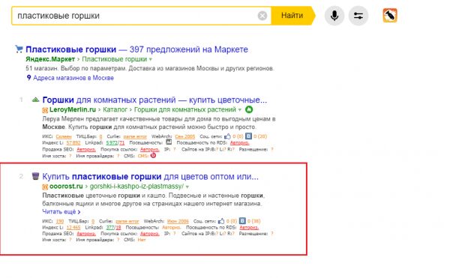The width and height of the screenshot is (450, 278).
Task: Click the green round badge in LeroyMerlin result
Action: 249,109
